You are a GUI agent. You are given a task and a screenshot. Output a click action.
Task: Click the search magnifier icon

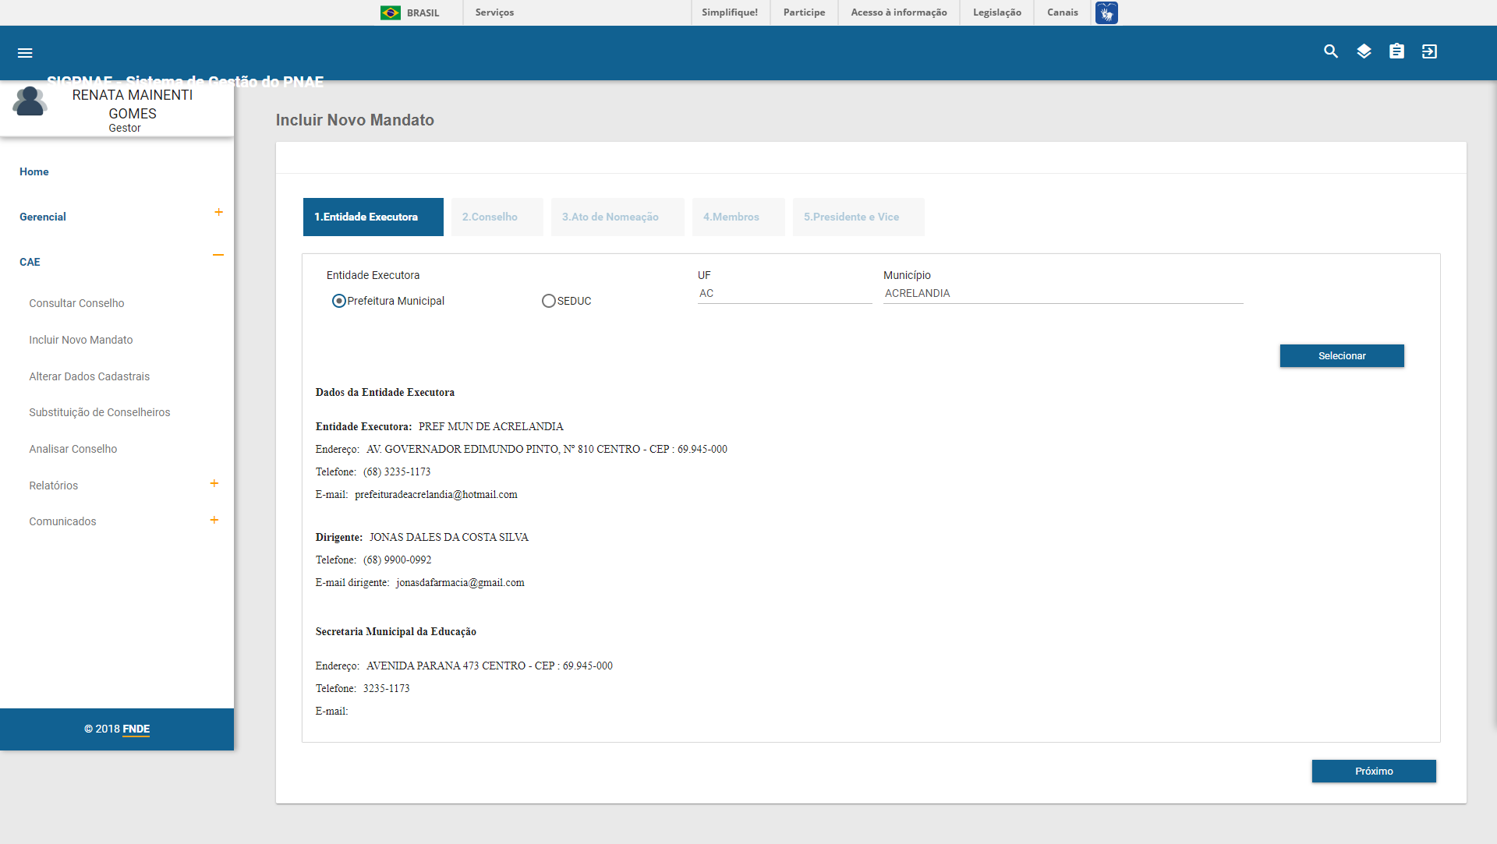pos(1331,51)
